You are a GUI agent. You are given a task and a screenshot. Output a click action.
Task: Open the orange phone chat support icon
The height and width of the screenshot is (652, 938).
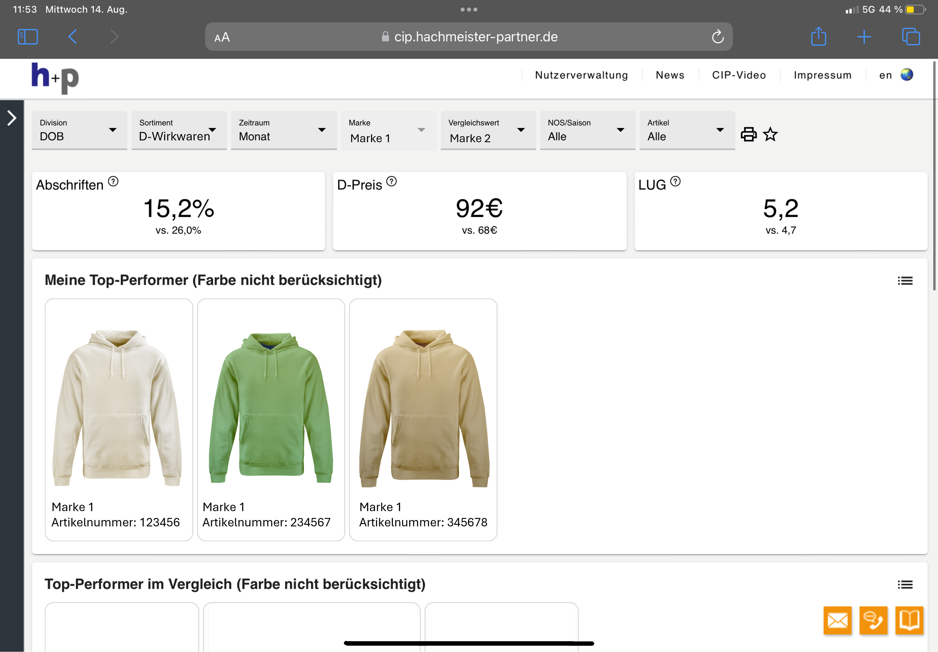coord(873,621)
